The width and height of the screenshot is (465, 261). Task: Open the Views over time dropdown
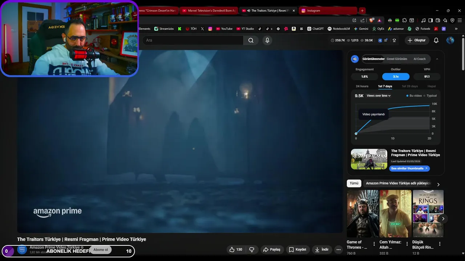[379, 96]
